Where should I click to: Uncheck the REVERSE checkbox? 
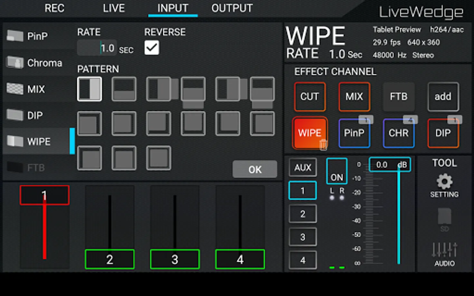point(152,48)
